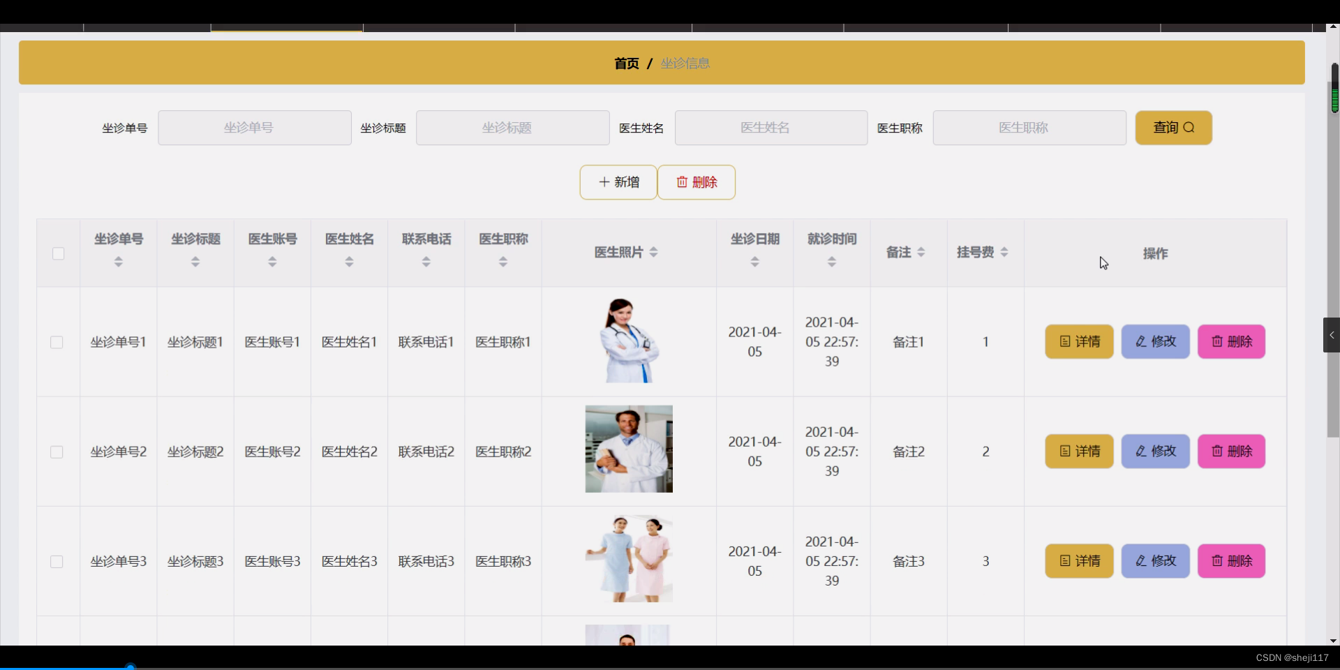Sort by 坐诊单号 column arrows
The height and width of the screenshot is (670, 1340).
pos(119,262)
